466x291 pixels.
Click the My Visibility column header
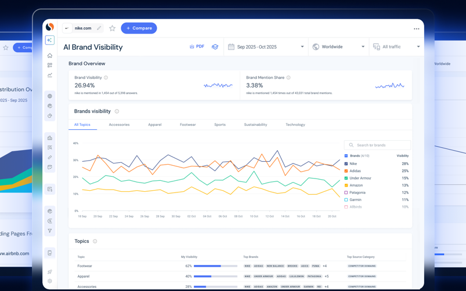pyautogui.click(x=189, y=257)
